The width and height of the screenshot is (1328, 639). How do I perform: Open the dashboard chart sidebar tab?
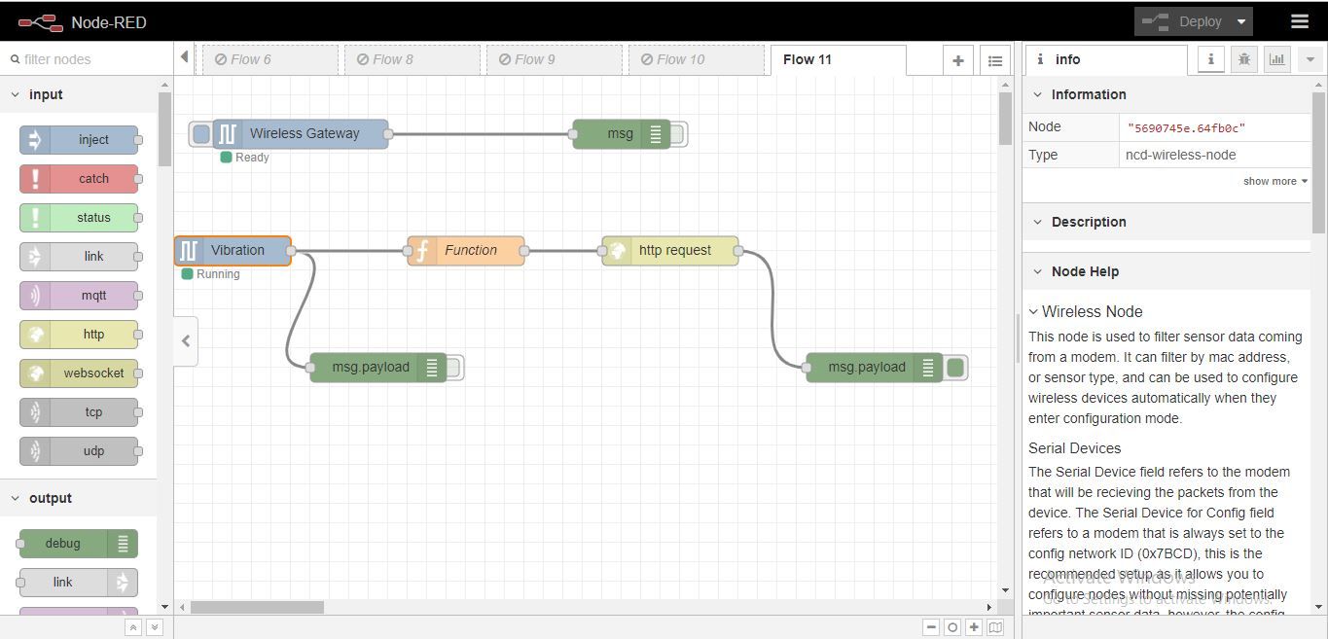1276,59
